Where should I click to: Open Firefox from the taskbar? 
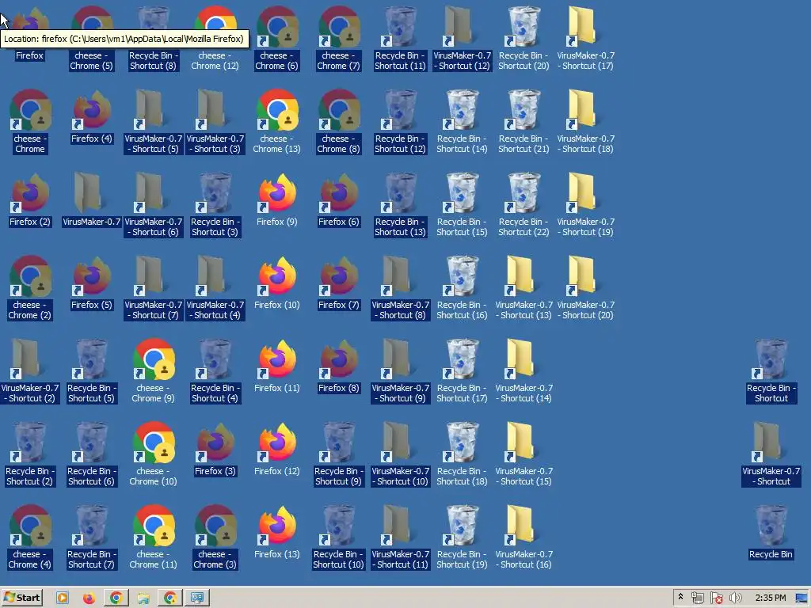(x=89, y=598)
